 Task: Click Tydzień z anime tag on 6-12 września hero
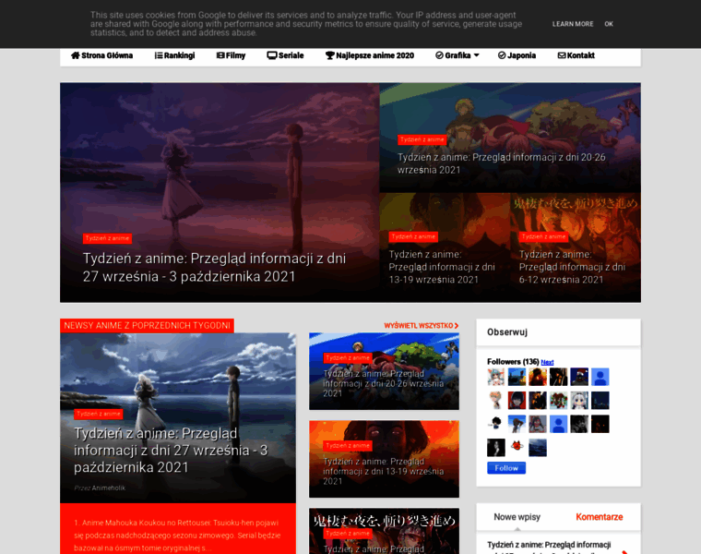pos(543,236)
